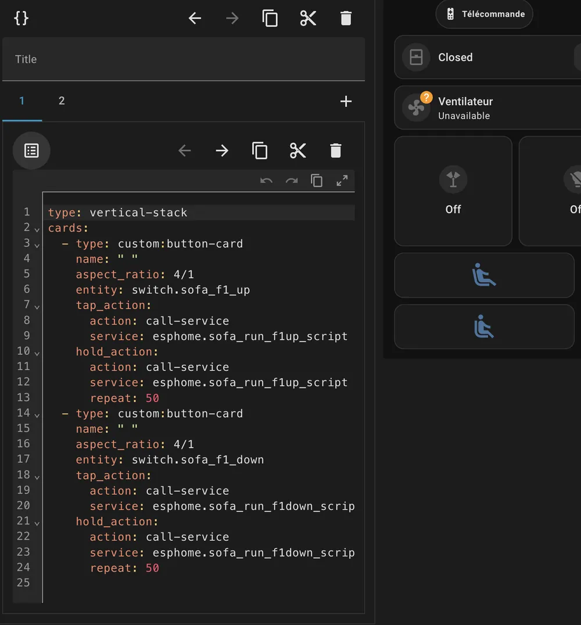Click the 'cards:' key on line 2
This screenshot has width=581, height=625.
tap(68, 228)
